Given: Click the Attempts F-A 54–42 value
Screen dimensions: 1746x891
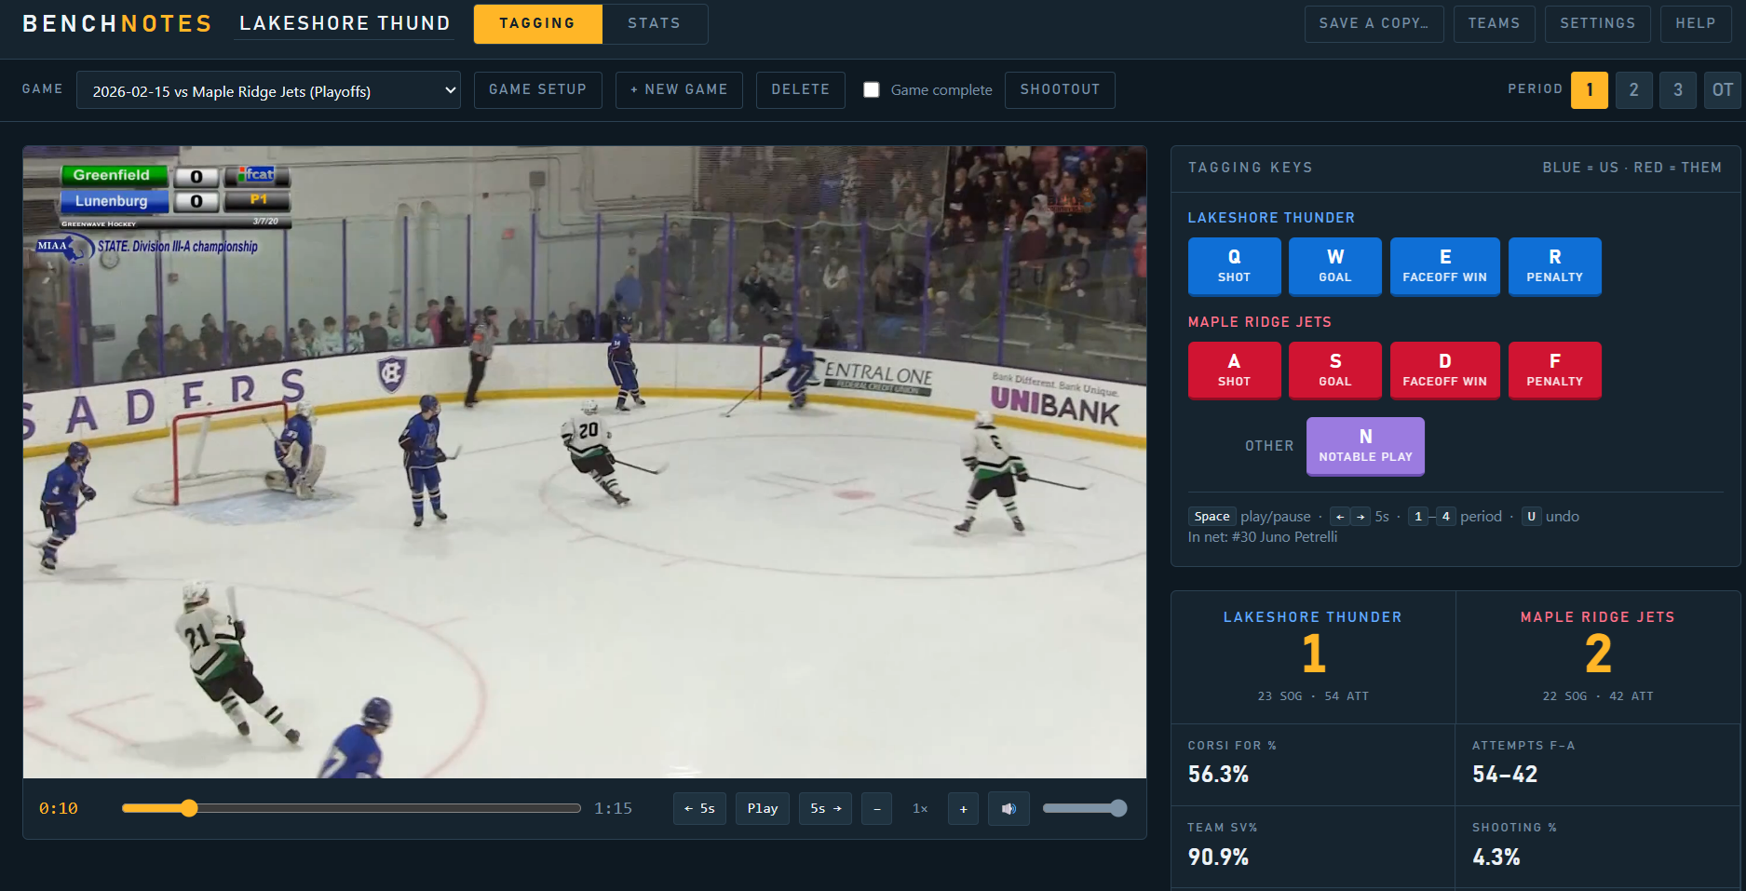Looking at the screenshot, I should 1505,774.
